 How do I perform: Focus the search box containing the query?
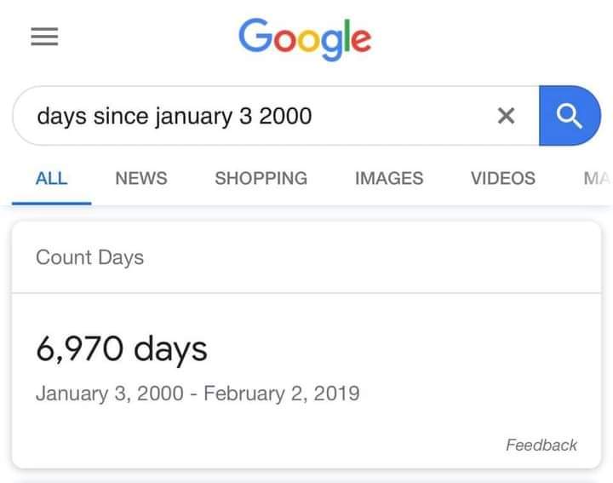(x=254, y=116)
